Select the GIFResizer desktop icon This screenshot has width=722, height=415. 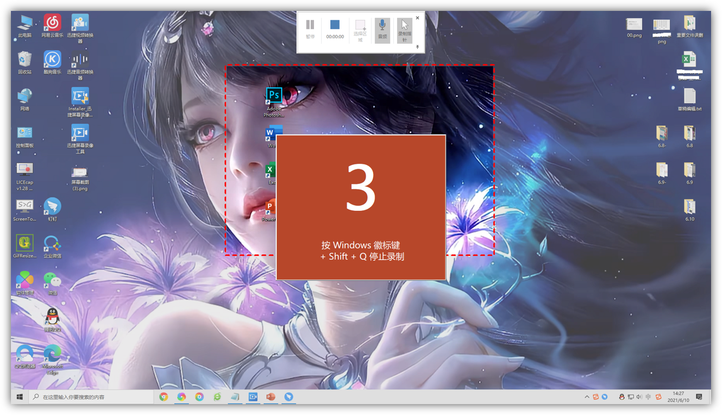[25, 247]
